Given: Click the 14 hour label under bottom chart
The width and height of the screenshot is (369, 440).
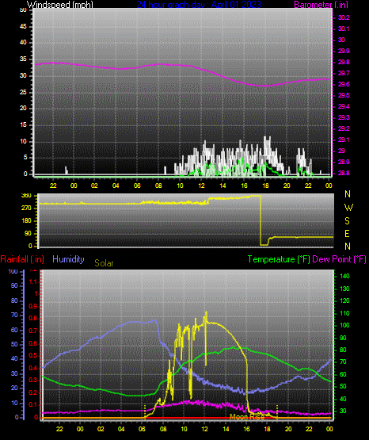Looking at the screenshot, I should (226, 429).
